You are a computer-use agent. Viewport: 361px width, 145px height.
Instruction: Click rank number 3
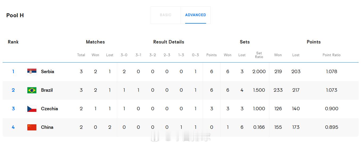pos(13,109)
